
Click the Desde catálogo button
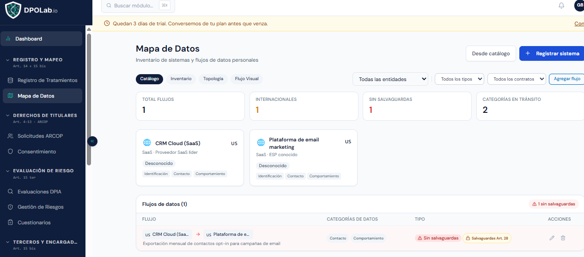(x=491, y=53)
